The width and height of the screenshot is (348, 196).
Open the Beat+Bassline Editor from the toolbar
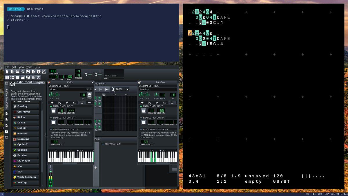(x=12, y=78)
